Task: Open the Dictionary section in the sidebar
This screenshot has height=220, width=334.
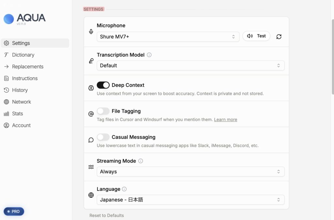Action: click(23, 55)
